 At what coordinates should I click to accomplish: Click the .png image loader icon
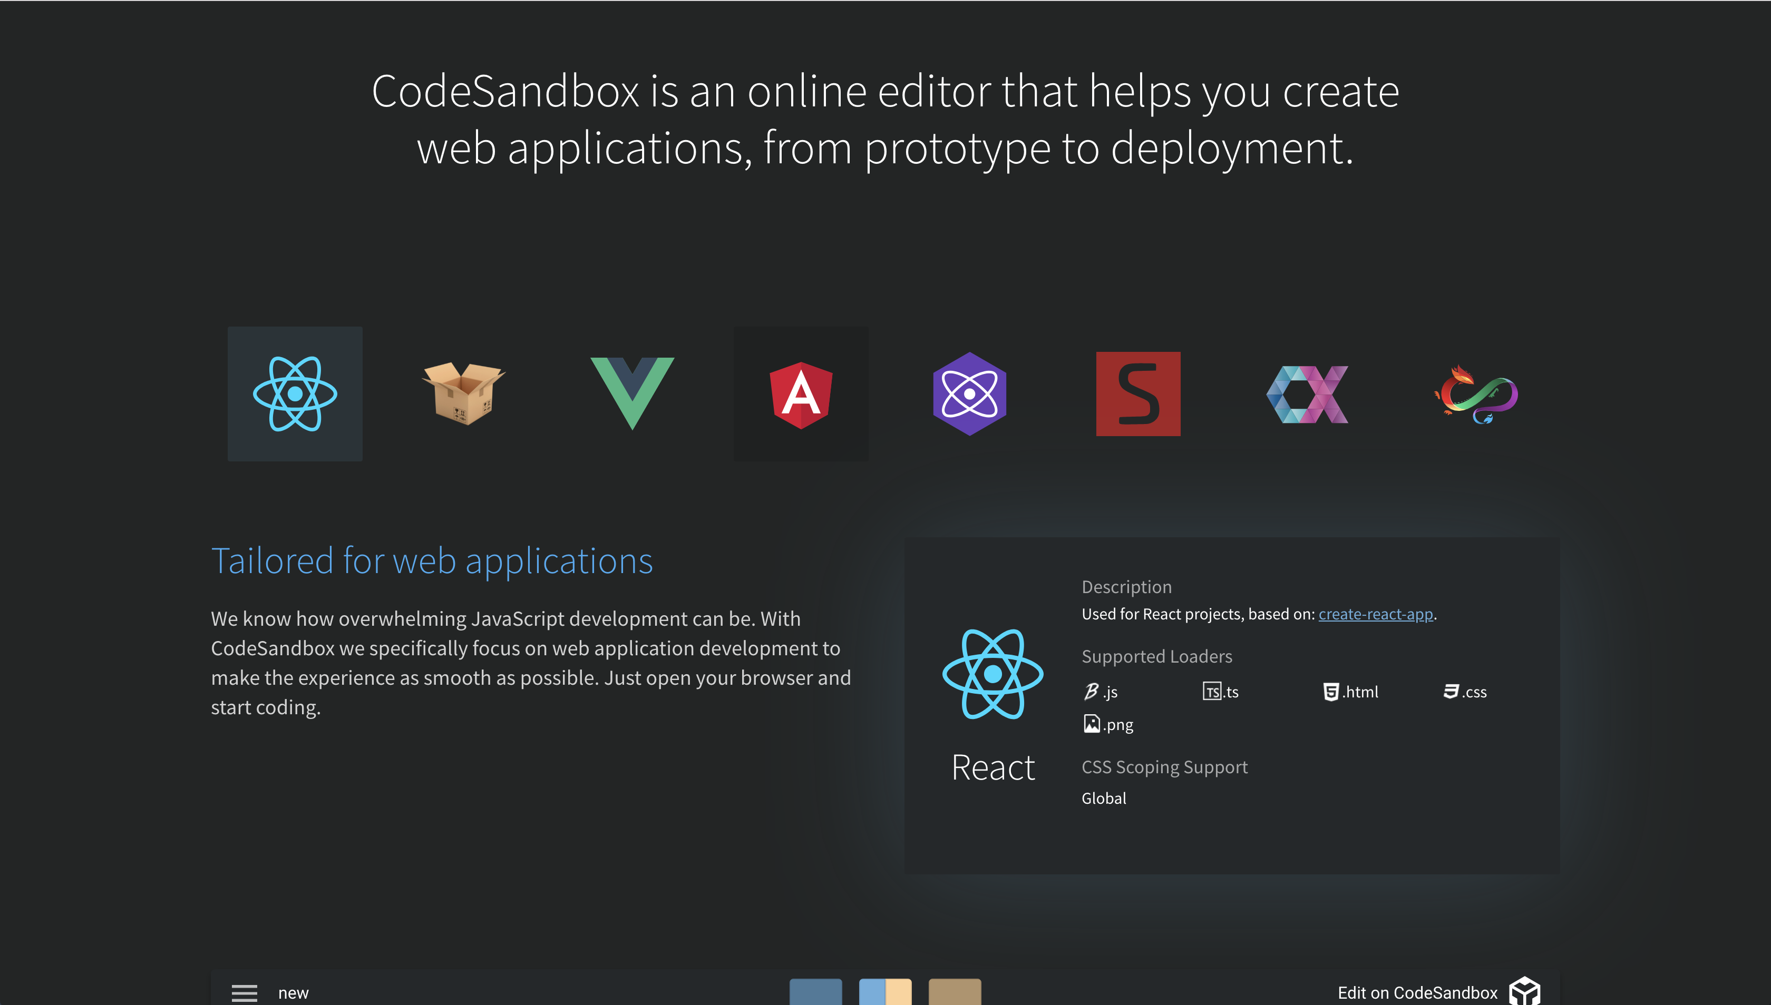tap(1092, 724)
